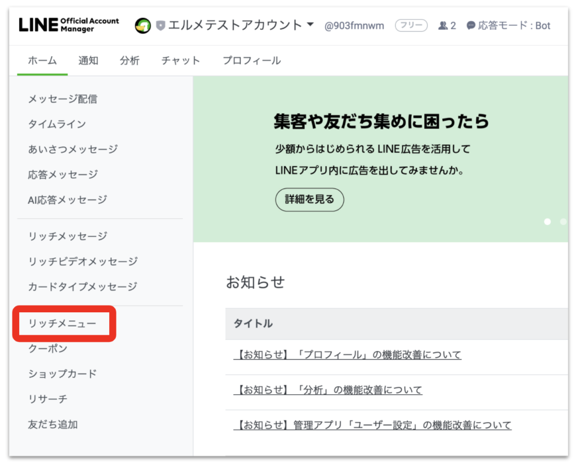Click the タイトル column header

(x=254, y=323)
